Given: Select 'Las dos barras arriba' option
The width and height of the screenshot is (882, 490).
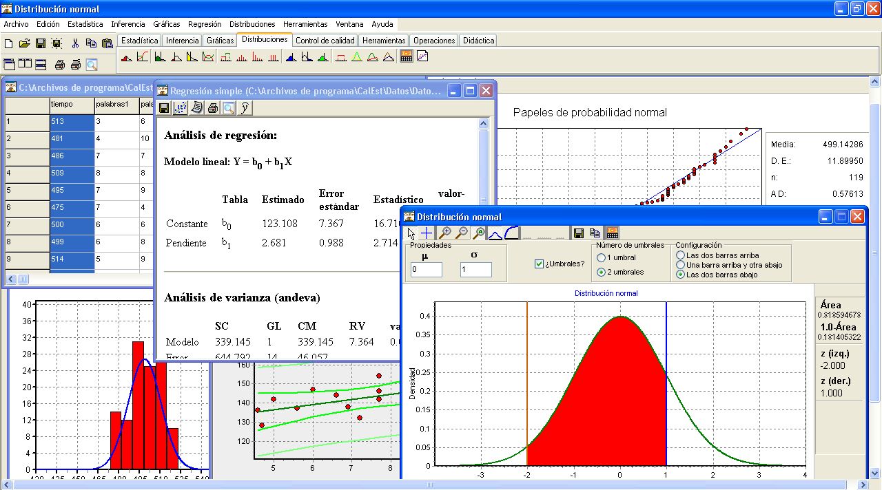Looking at the screenshot, I should (681, 255).
